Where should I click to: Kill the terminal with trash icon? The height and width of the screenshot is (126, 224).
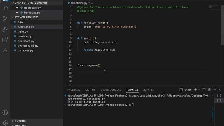pyautogui.click(x=209, y=90)
